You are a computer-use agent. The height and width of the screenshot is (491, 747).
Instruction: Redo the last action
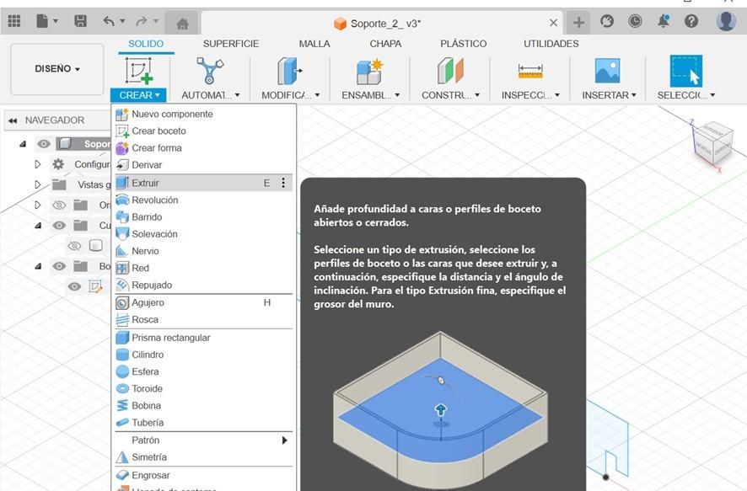pyautogui.click(x=142, y=21)
